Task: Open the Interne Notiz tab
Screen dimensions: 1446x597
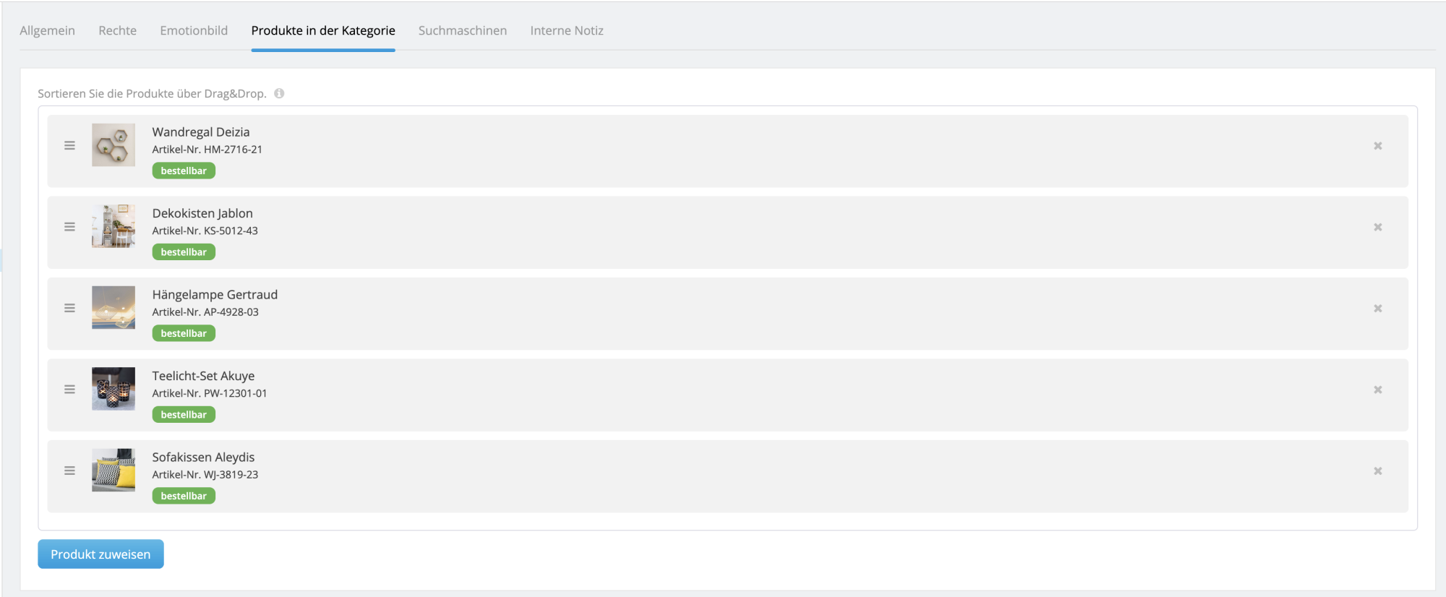Action: (x=566, y=30)
